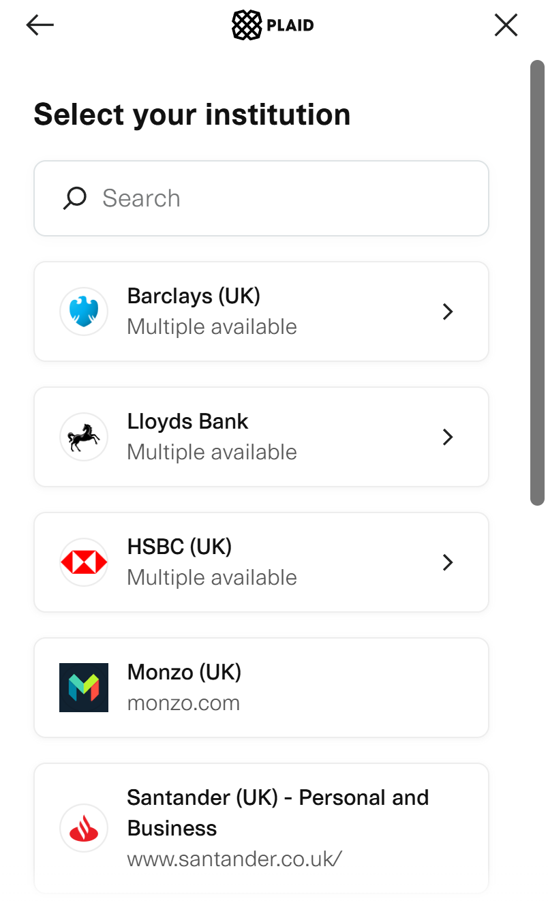Viewport: 548px width, 903px height.
Task: Click the Plaid logo in header
Action: click(273, 26)
